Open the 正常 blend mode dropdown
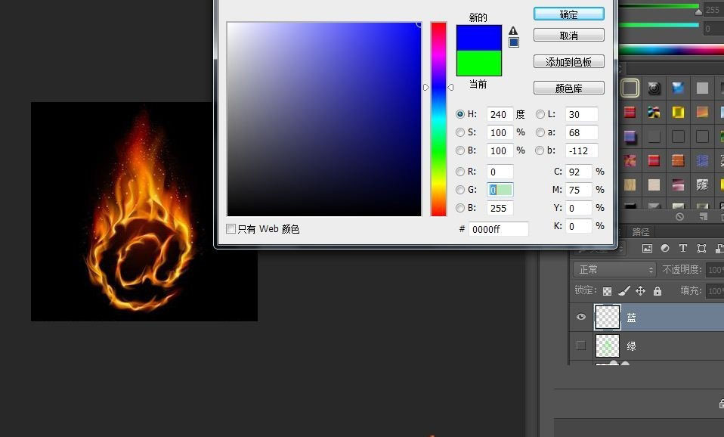This screenshot has width=724, height=437. (x=614, y=269)
